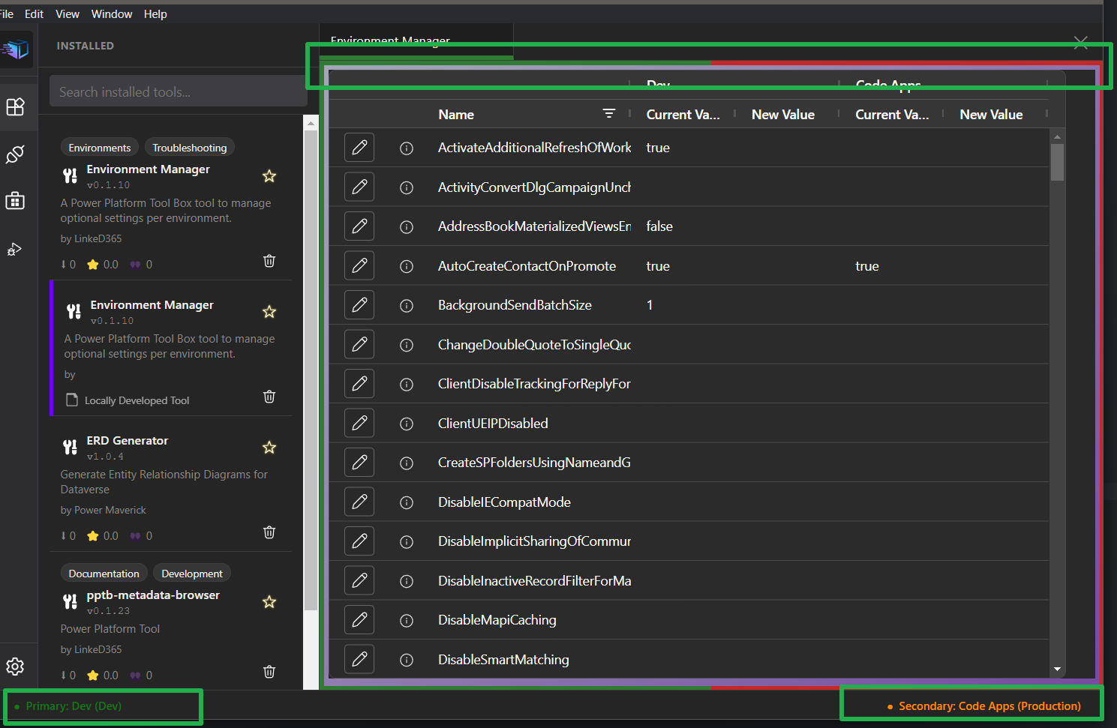
Task: Click settings table scroll down arrow
Action: point(1057,669)
